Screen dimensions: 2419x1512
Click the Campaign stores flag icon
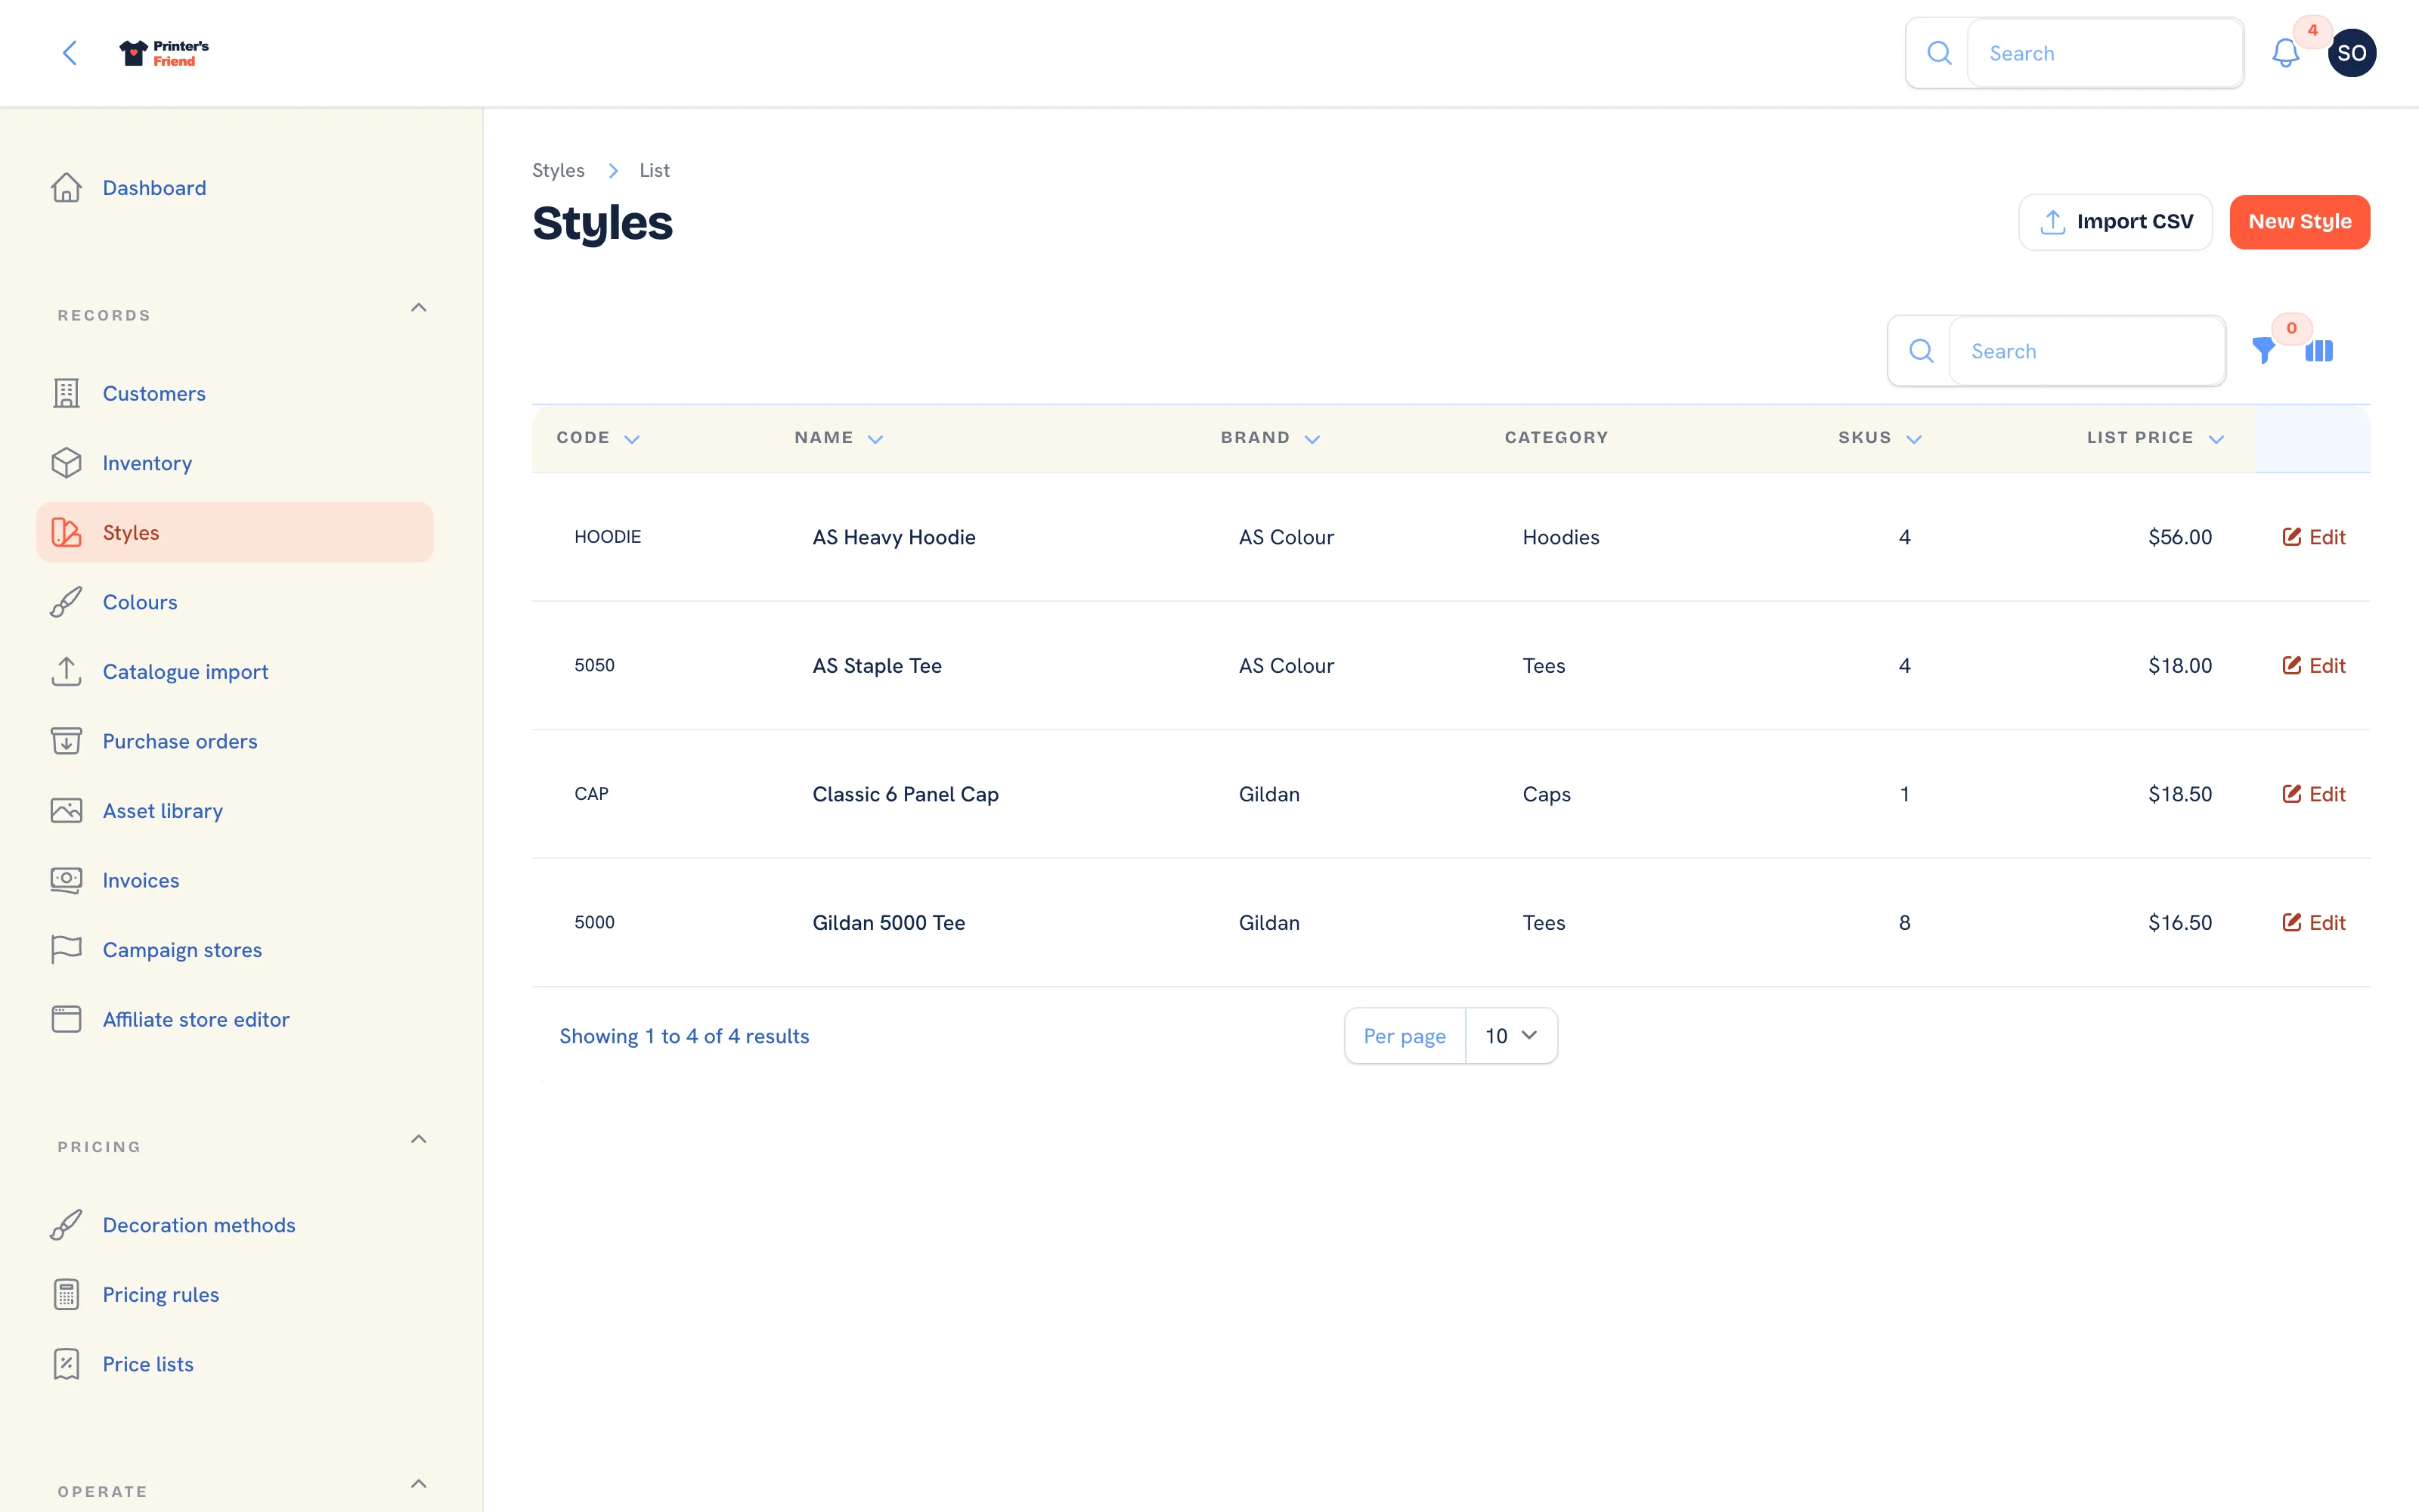coord(66,950)
